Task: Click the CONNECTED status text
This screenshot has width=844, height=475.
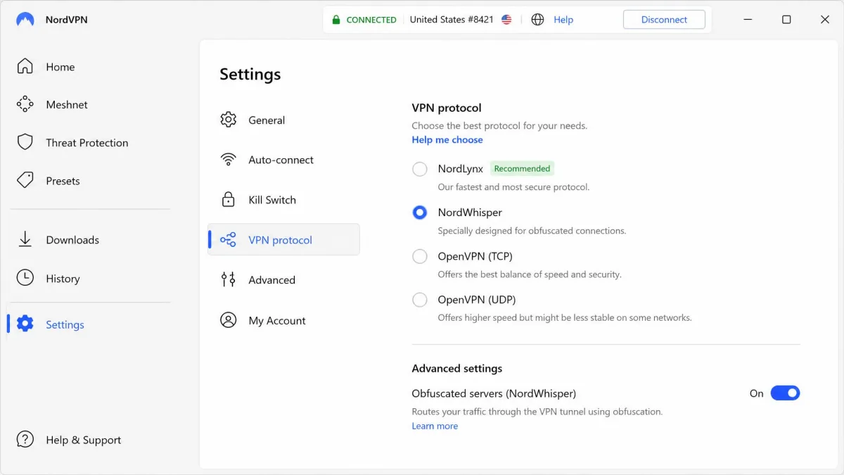Action: point(371,20)
